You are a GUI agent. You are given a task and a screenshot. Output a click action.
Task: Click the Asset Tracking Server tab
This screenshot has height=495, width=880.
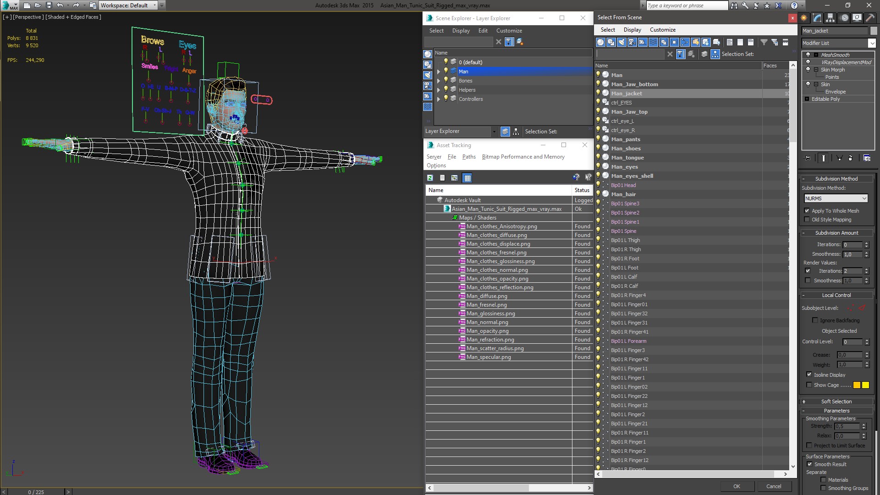pyautogui.click(x=433, y=157)
